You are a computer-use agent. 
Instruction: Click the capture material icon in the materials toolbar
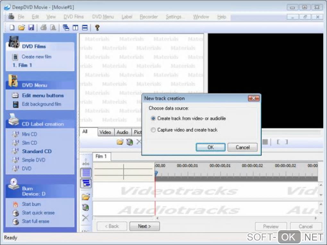(x=130, y=142)
